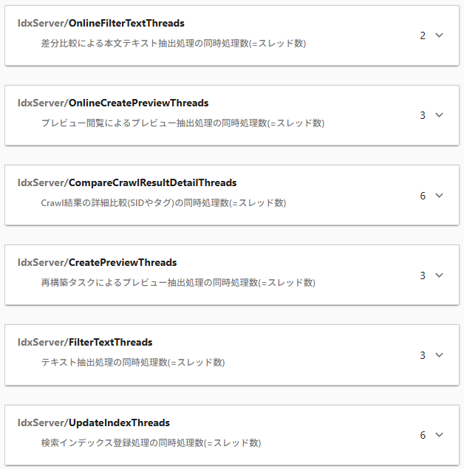Expand the UpdateIndexThreads chevron

coord(440,434)
